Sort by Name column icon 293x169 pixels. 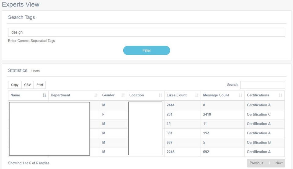point(44,95)
